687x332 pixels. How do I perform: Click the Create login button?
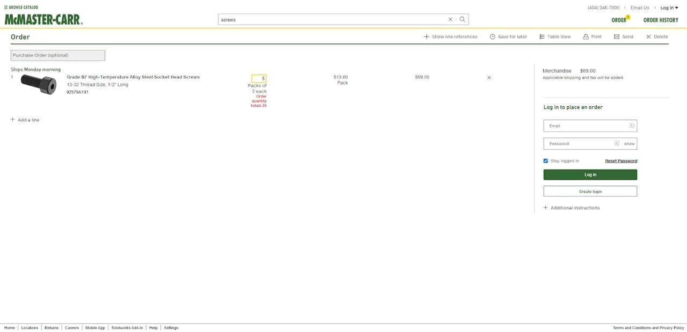590,191
